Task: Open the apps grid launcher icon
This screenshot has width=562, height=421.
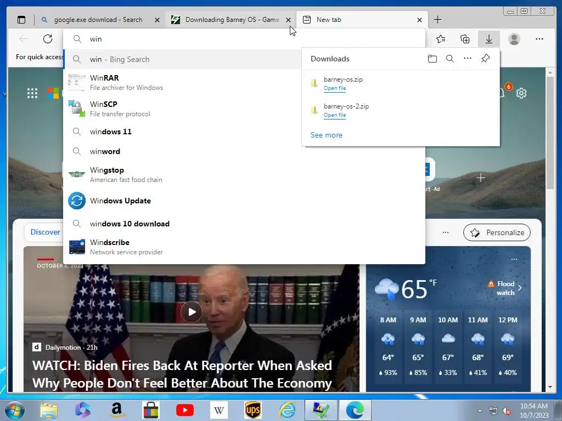Action: click(32, 93)
